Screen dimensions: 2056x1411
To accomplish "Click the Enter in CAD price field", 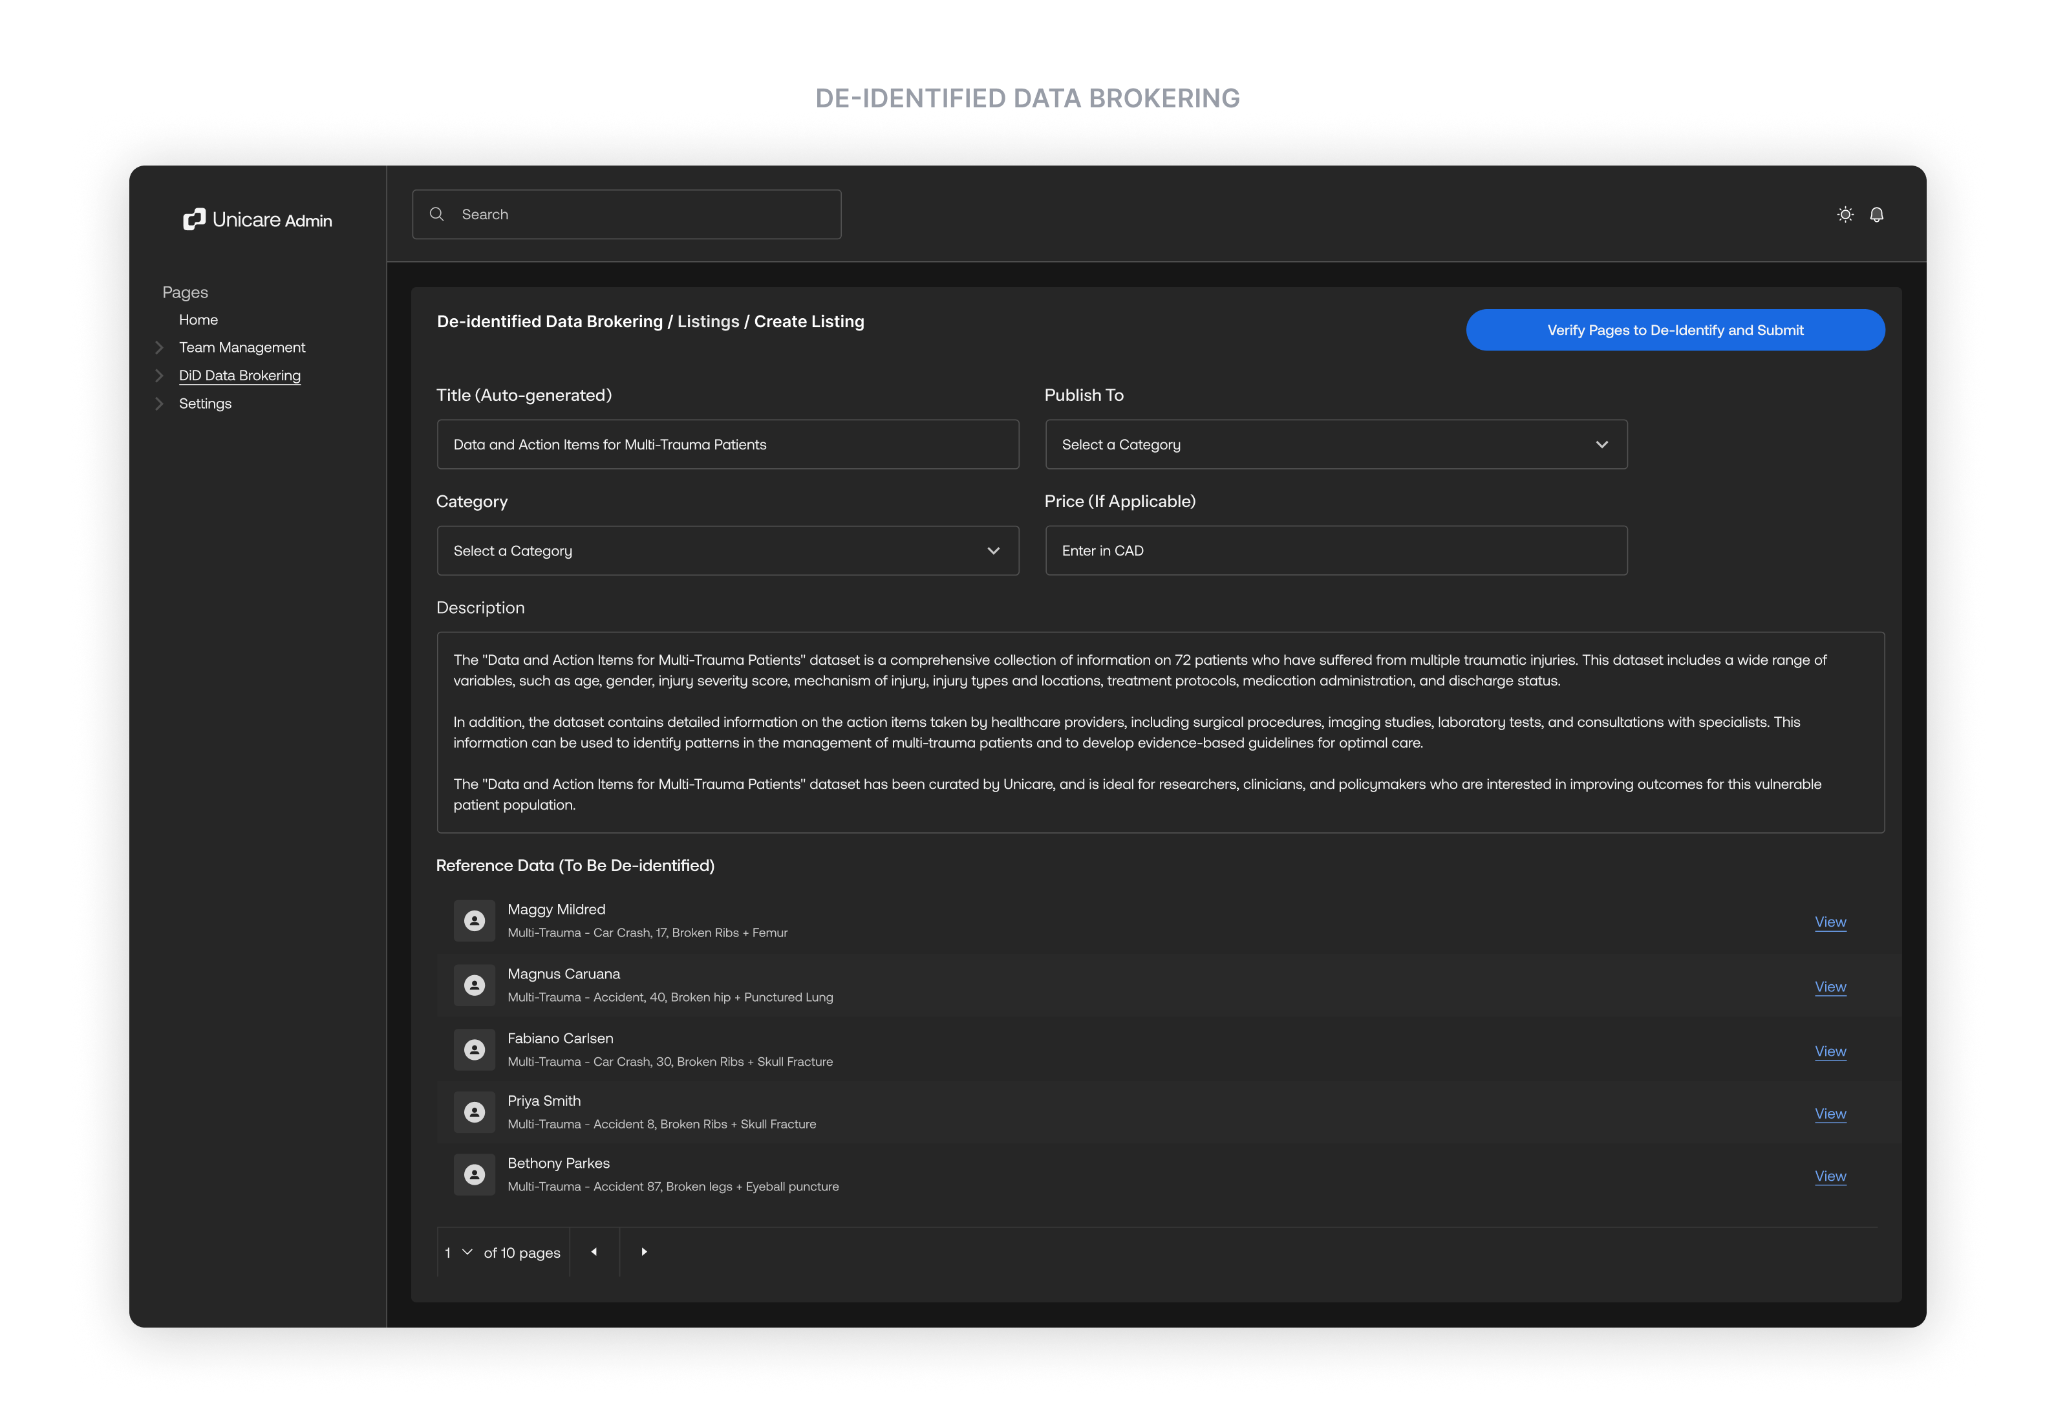I will pos(1336,550).
